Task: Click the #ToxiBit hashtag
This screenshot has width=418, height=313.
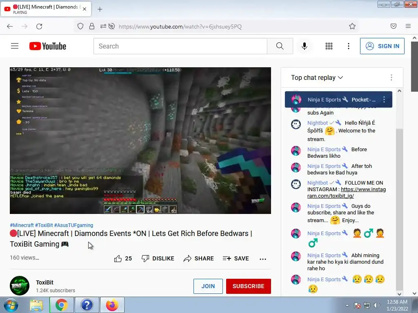Action: (x=44, y=225)
